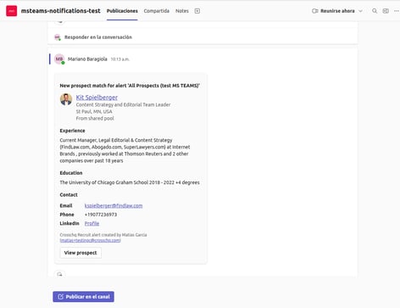Click the video camera meeting icon
400x308 pixels.
[315, 11]
